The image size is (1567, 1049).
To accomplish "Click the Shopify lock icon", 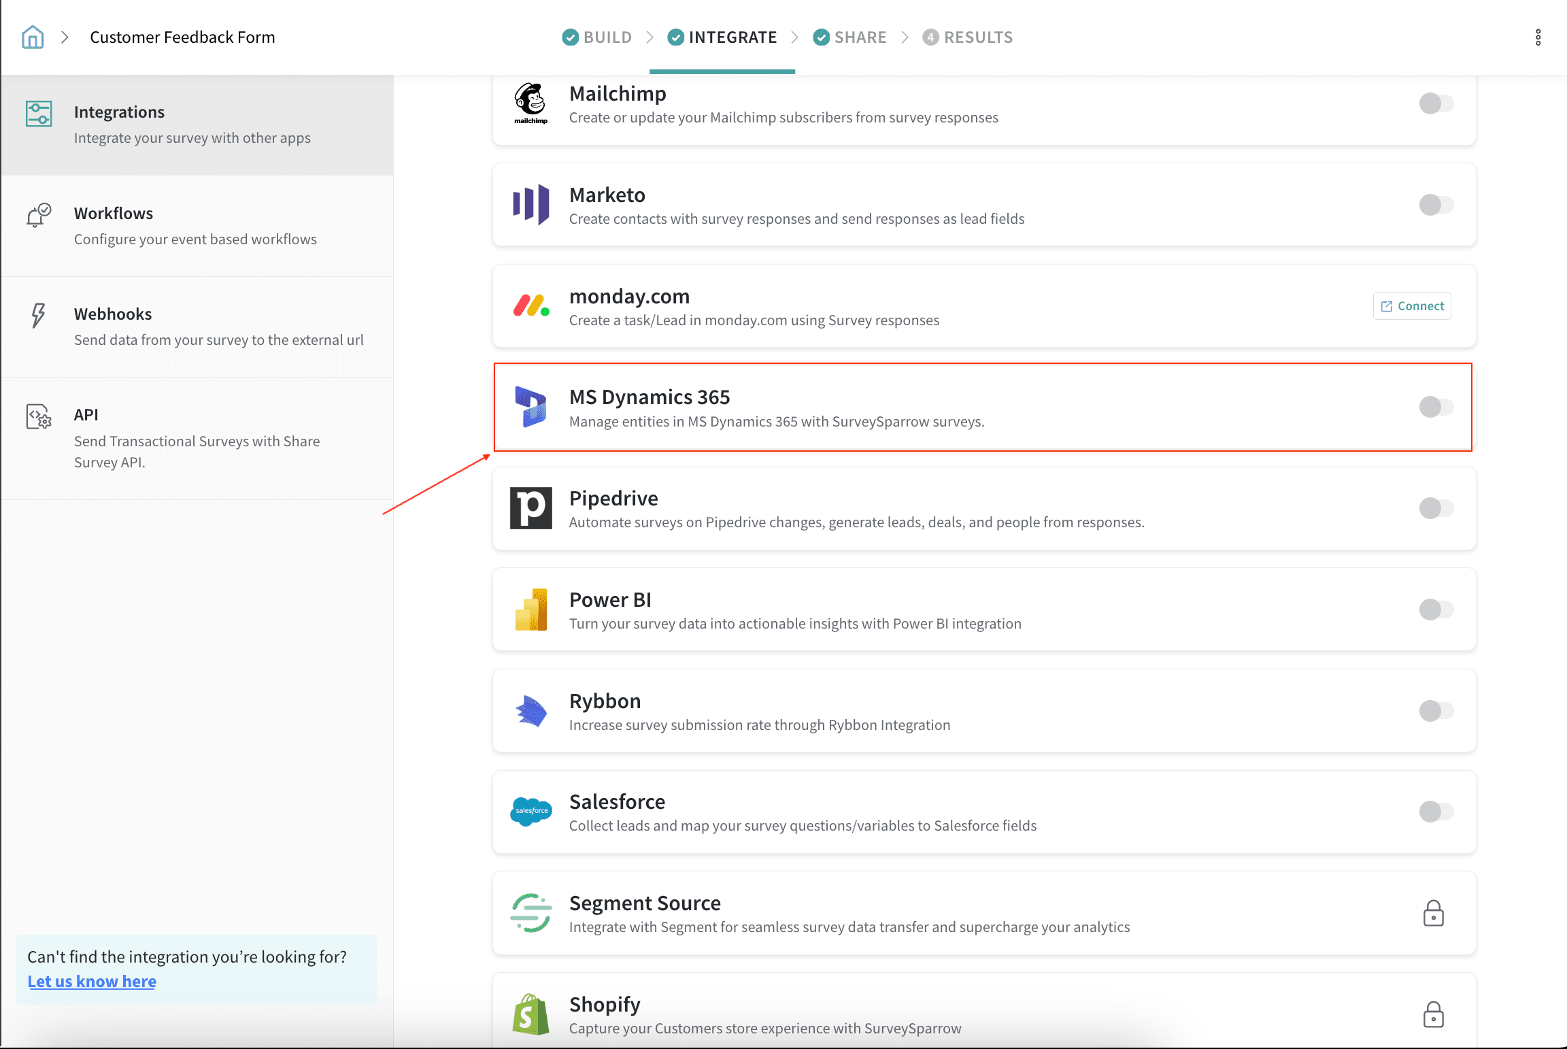I will coord(1433,1014).
